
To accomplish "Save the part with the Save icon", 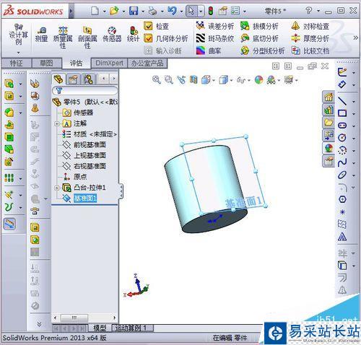I will (134, 11).
